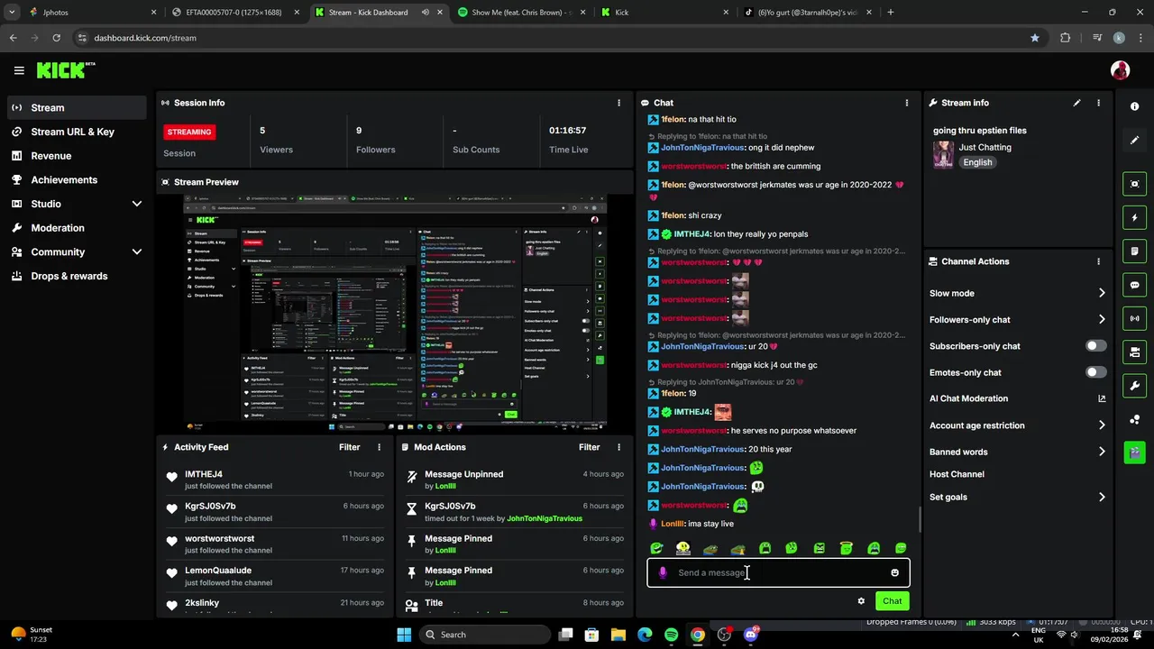
Task: Toggle Subscribers-only chat switch
Action: 1095,346
